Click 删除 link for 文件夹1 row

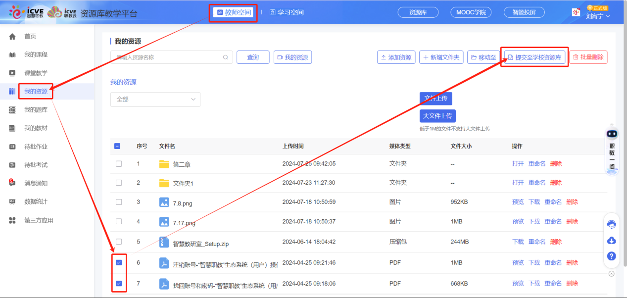(x=556, y=183)
